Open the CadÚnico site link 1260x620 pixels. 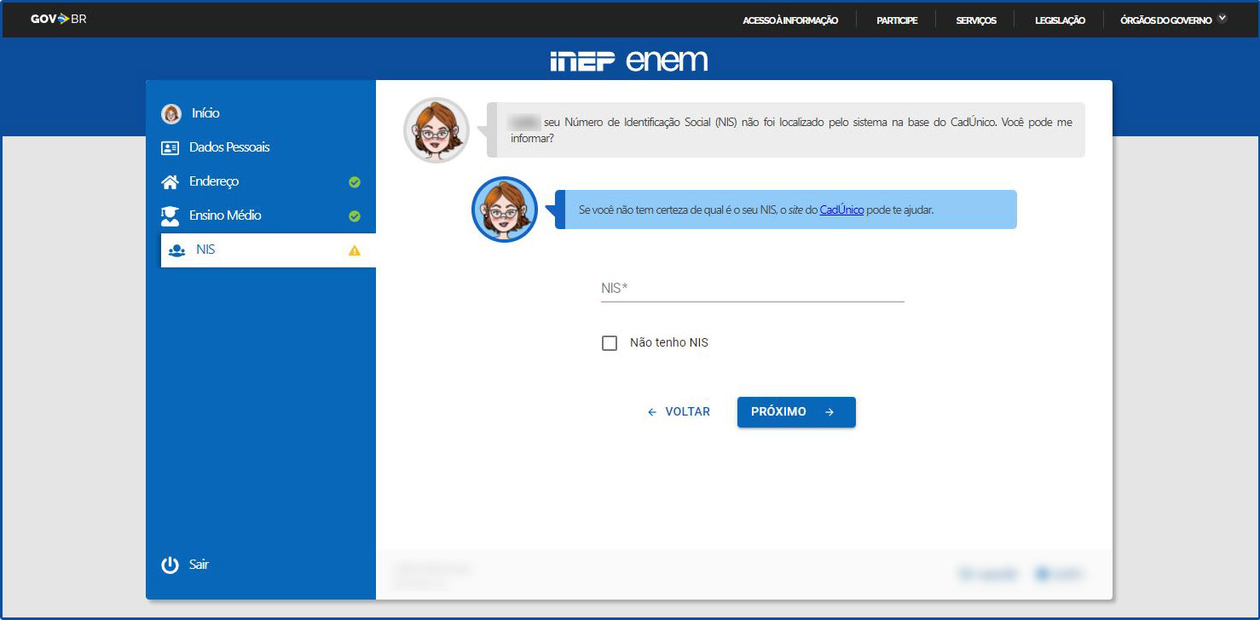[841, 210]
